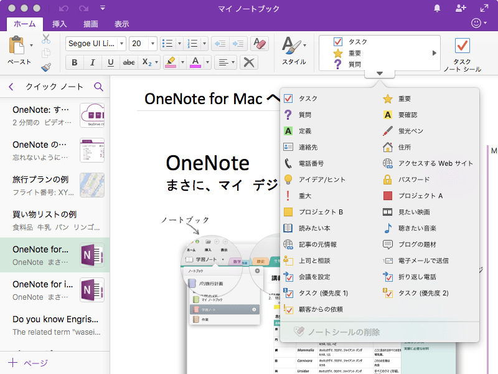
Task: Add a new page with ページ button
Action: 28,363
